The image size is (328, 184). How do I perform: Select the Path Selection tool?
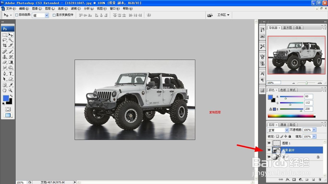point(5,79)
